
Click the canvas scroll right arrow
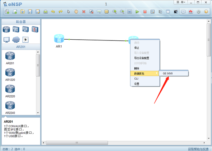204,143
